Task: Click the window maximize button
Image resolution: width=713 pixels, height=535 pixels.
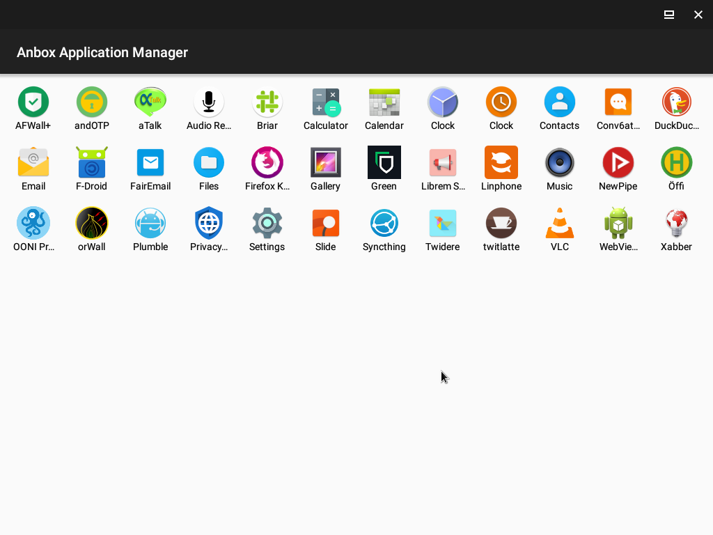Action: click(x=669, y=15)
